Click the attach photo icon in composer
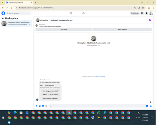The height and width of the screenshot is (125, 156). click(40, 106)
